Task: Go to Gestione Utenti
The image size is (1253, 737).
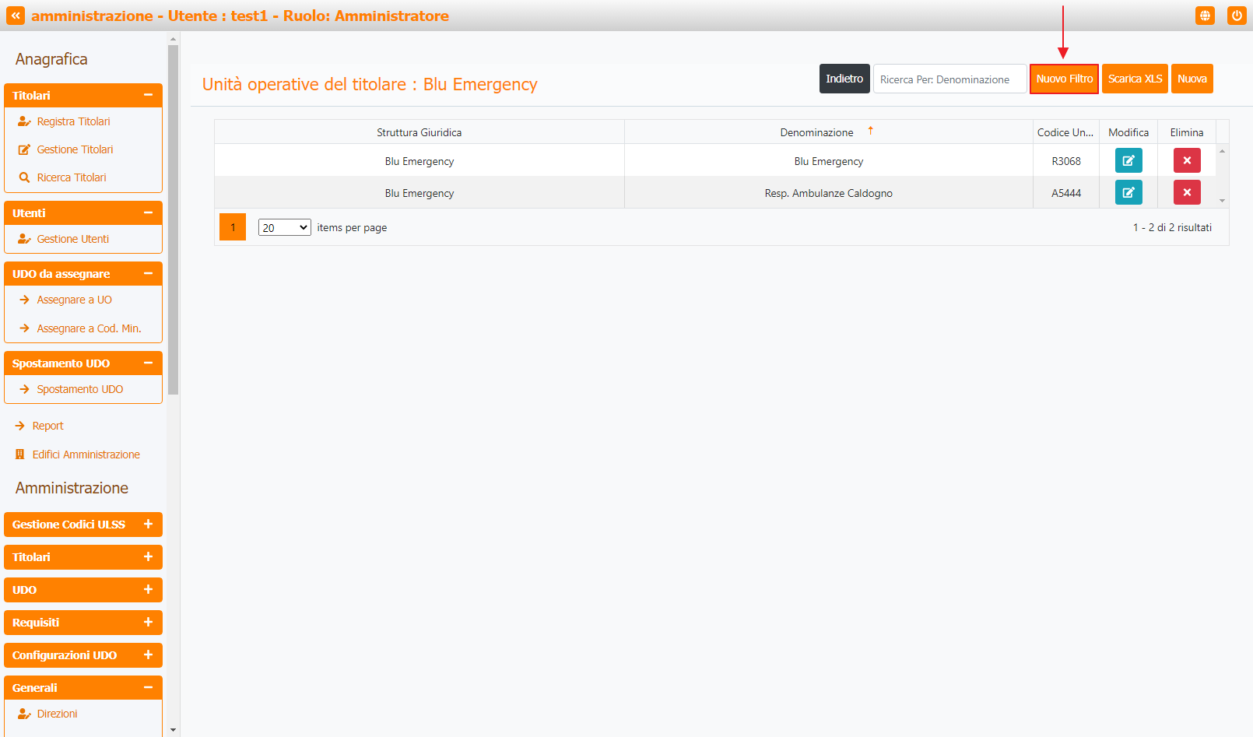Action: [73, 239]
